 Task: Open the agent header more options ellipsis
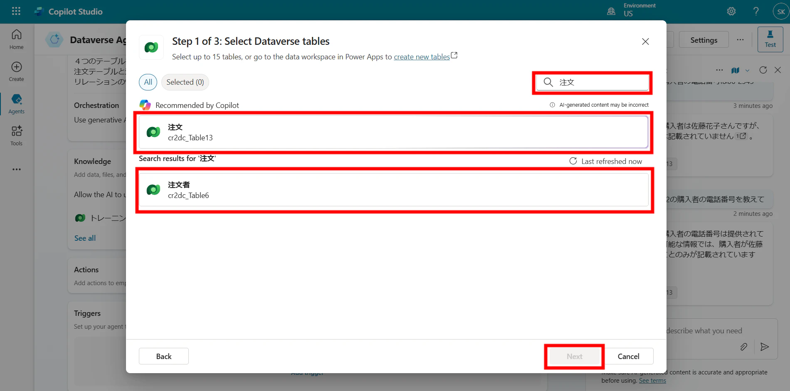(x=740, y=40)
